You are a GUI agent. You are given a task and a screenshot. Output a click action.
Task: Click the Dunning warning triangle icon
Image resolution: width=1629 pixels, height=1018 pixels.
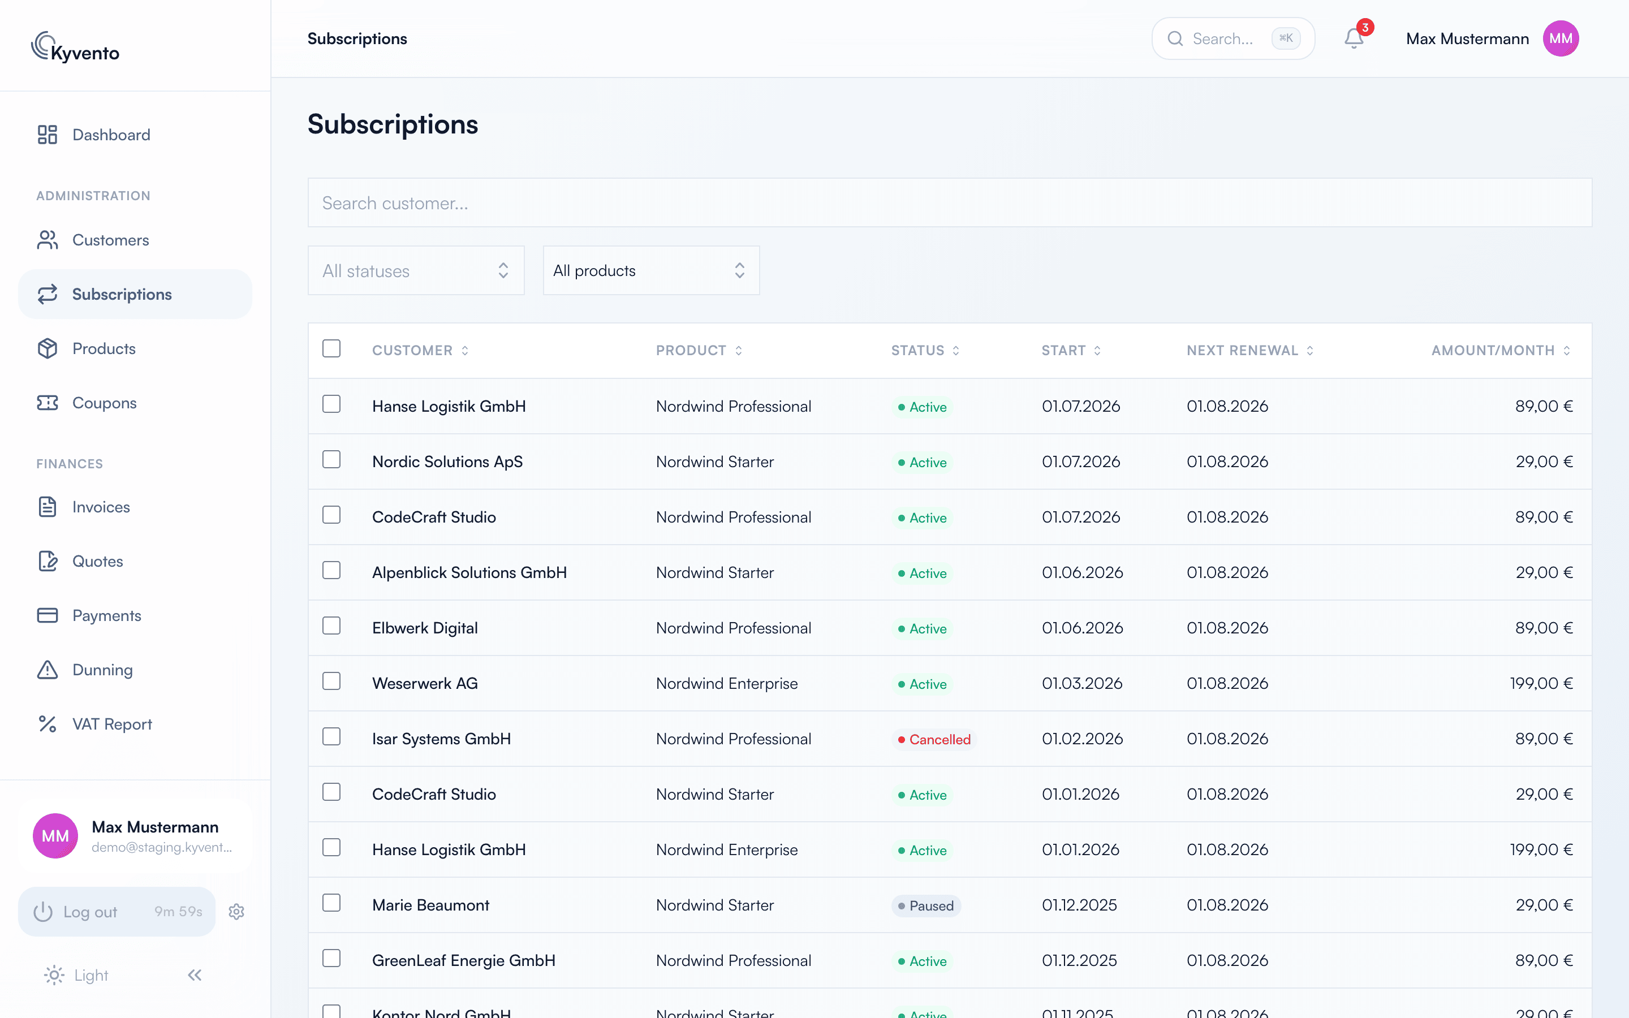click(x=47, y=670)
